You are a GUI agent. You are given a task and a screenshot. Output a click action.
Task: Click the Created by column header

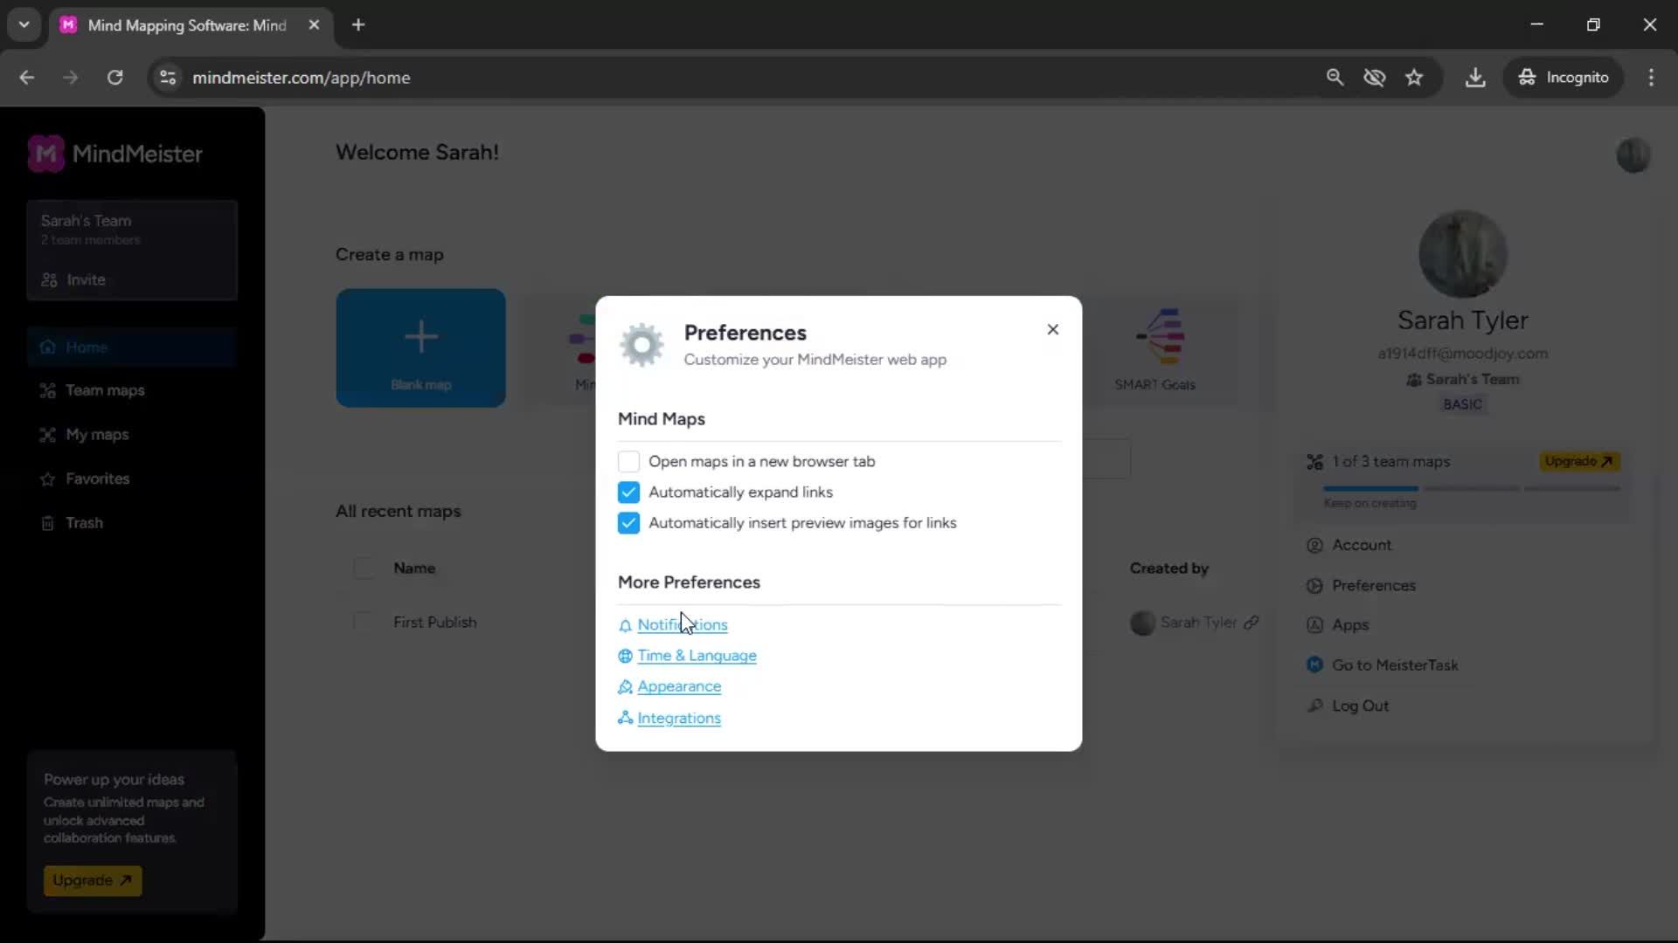(1168, 568)
